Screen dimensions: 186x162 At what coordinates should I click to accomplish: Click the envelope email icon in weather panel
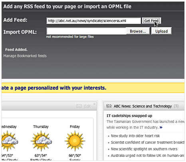(x=79, y=106)
